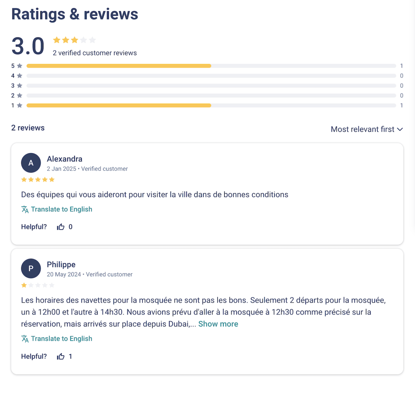415x404 pixels.
Task: Open the Most relevant first sort dropdown
Action: point(362,129)
